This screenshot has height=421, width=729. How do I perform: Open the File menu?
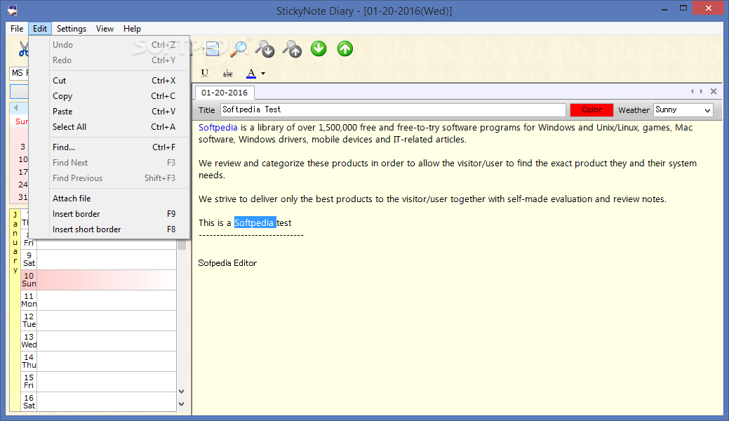click(17, 28)
